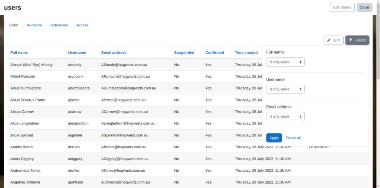Click email ARuncorn@hogwarts.com.au
The width and height of the screenshot is (380, 188).
tap(125, 77)
